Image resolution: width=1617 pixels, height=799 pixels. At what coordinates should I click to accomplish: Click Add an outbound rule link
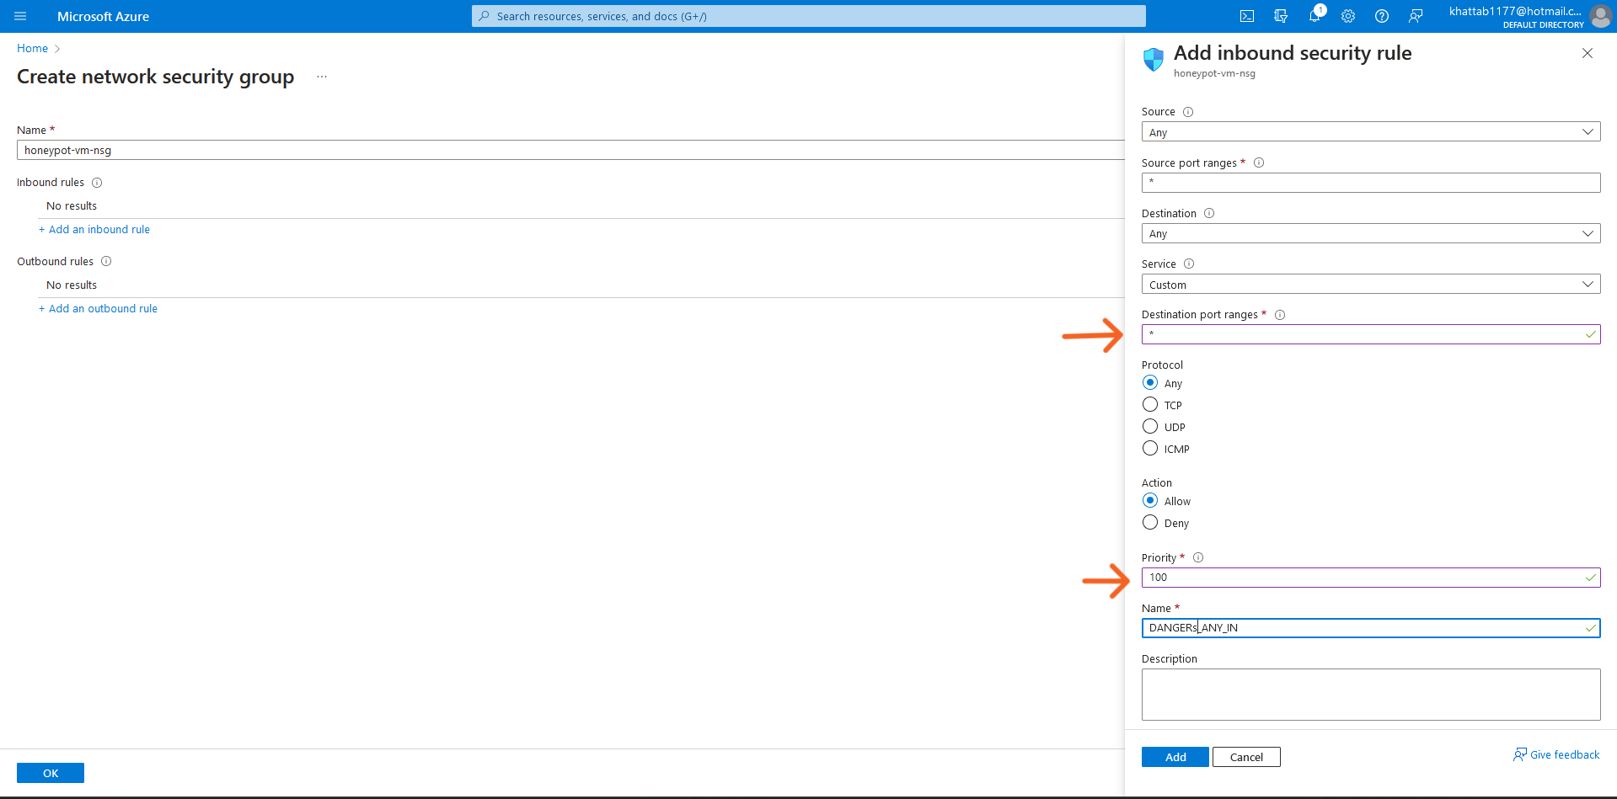(98, 308)
